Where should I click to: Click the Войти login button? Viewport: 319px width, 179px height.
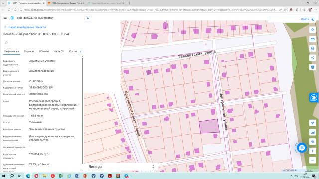[x=308, y=19]
